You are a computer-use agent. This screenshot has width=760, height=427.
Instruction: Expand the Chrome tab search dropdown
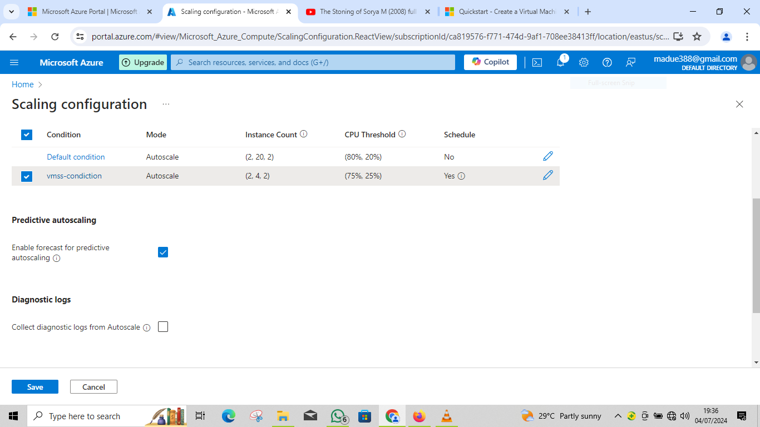coord(11,12)
